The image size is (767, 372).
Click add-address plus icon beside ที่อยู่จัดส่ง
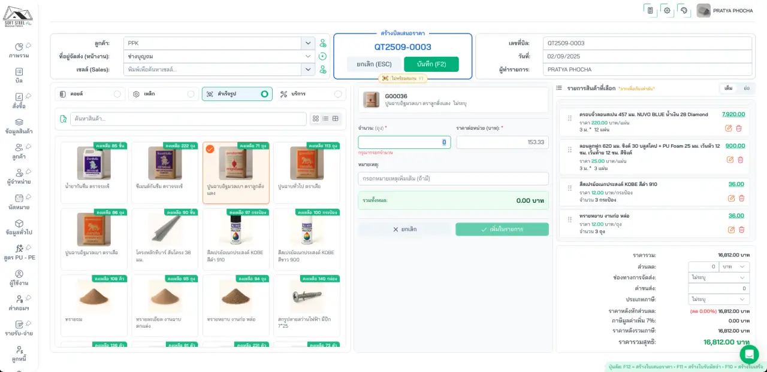pos(323,56)
